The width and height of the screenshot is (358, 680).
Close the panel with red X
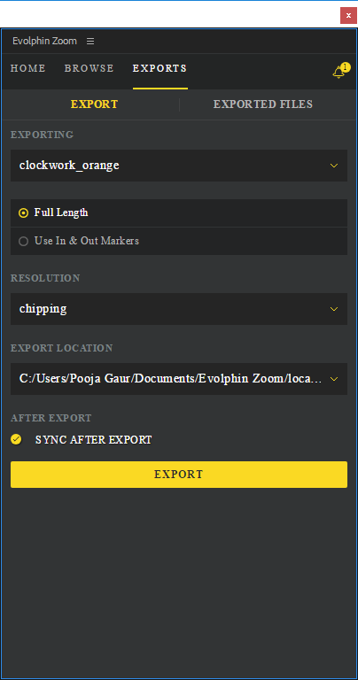pos(348,15)
